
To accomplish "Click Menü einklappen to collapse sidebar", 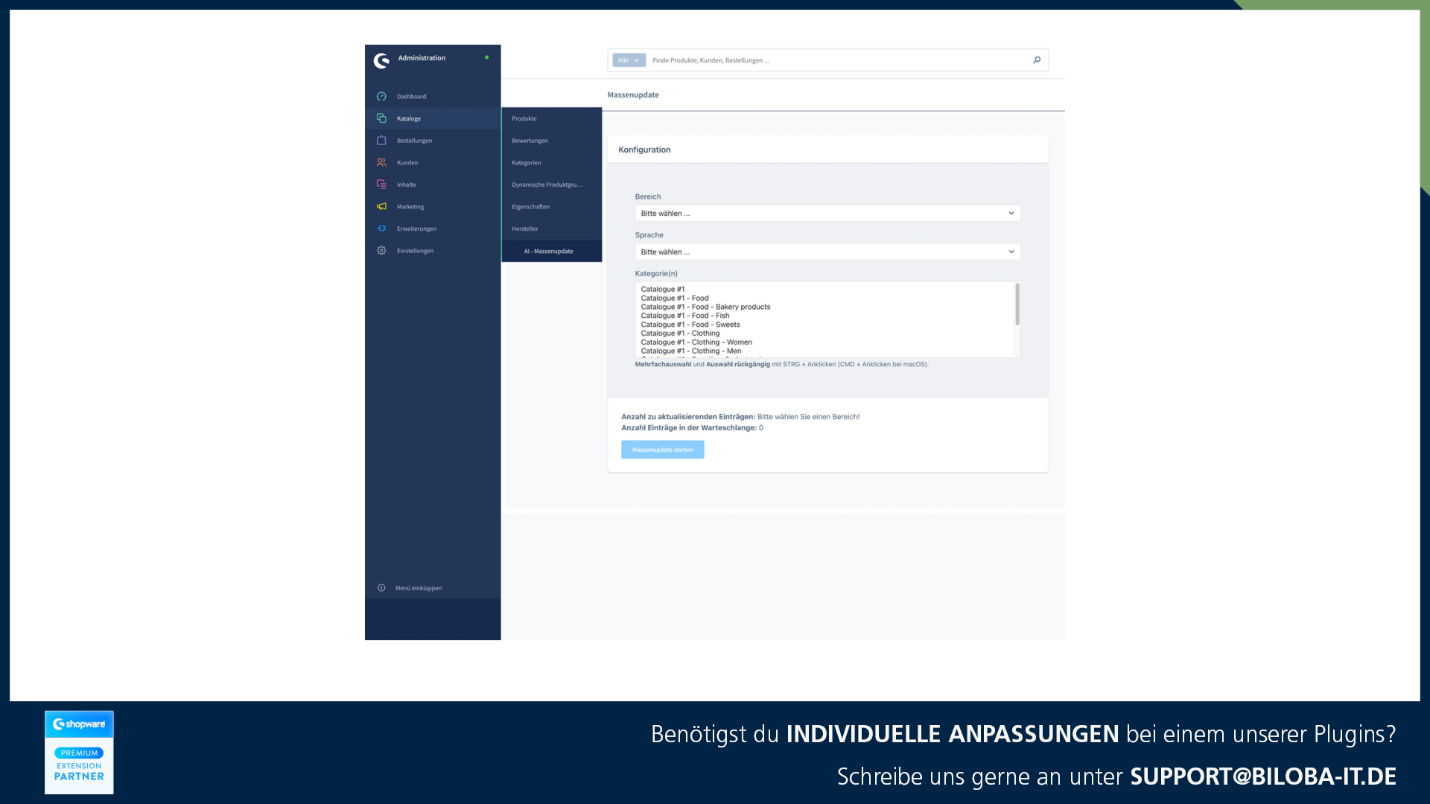I will (419, 587).
